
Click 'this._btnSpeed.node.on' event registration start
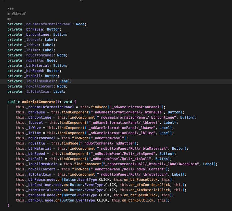[39, 195]
